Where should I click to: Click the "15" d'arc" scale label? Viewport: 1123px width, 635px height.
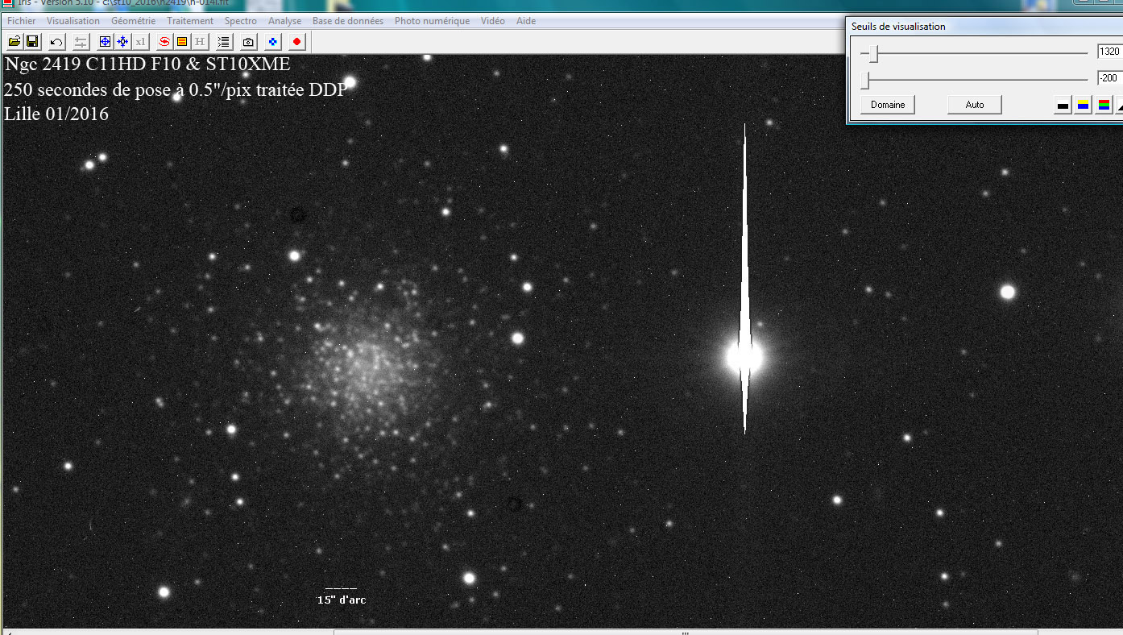(x=342, y=600)
